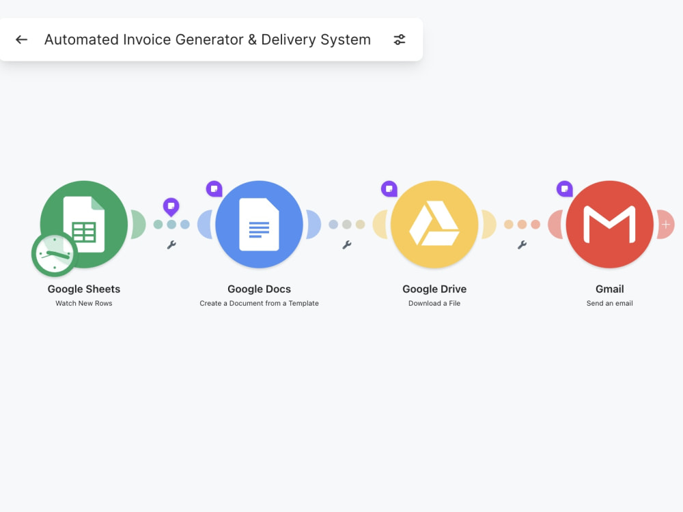Click wrench filter between Sheets and Docs
This screenshot has height=512, width=683.
pos(171,245)
